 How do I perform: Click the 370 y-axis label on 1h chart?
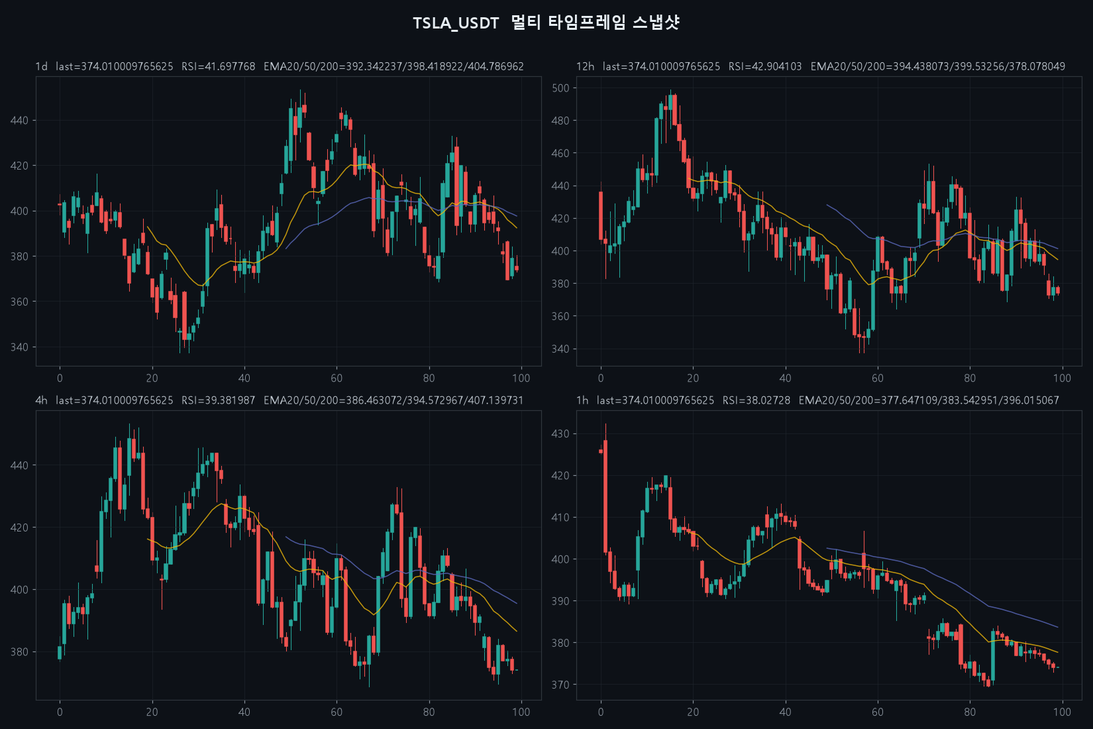560,685
